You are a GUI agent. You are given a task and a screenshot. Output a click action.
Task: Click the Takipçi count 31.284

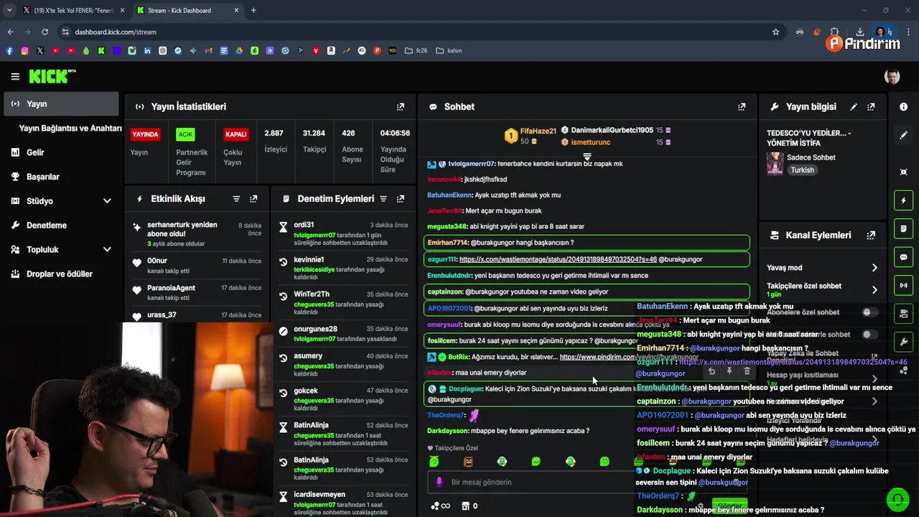pyautogui.click(x=314, y=134)
